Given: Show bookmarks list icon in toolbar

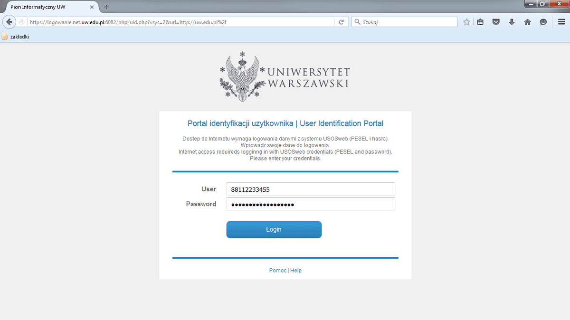Looking at the screenshot, I should [480, 22].
